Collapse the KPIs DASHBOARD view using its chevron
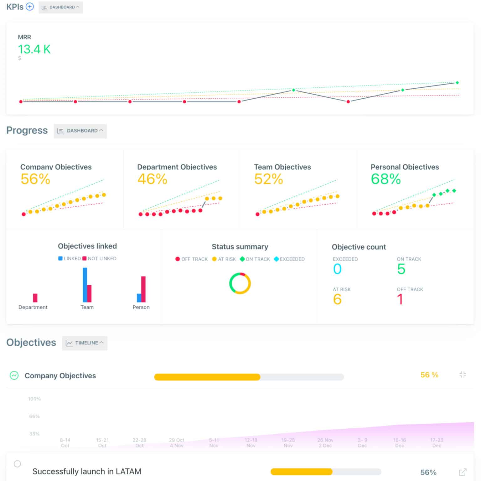This screenshot has width=481, height=481. point(78,7)
